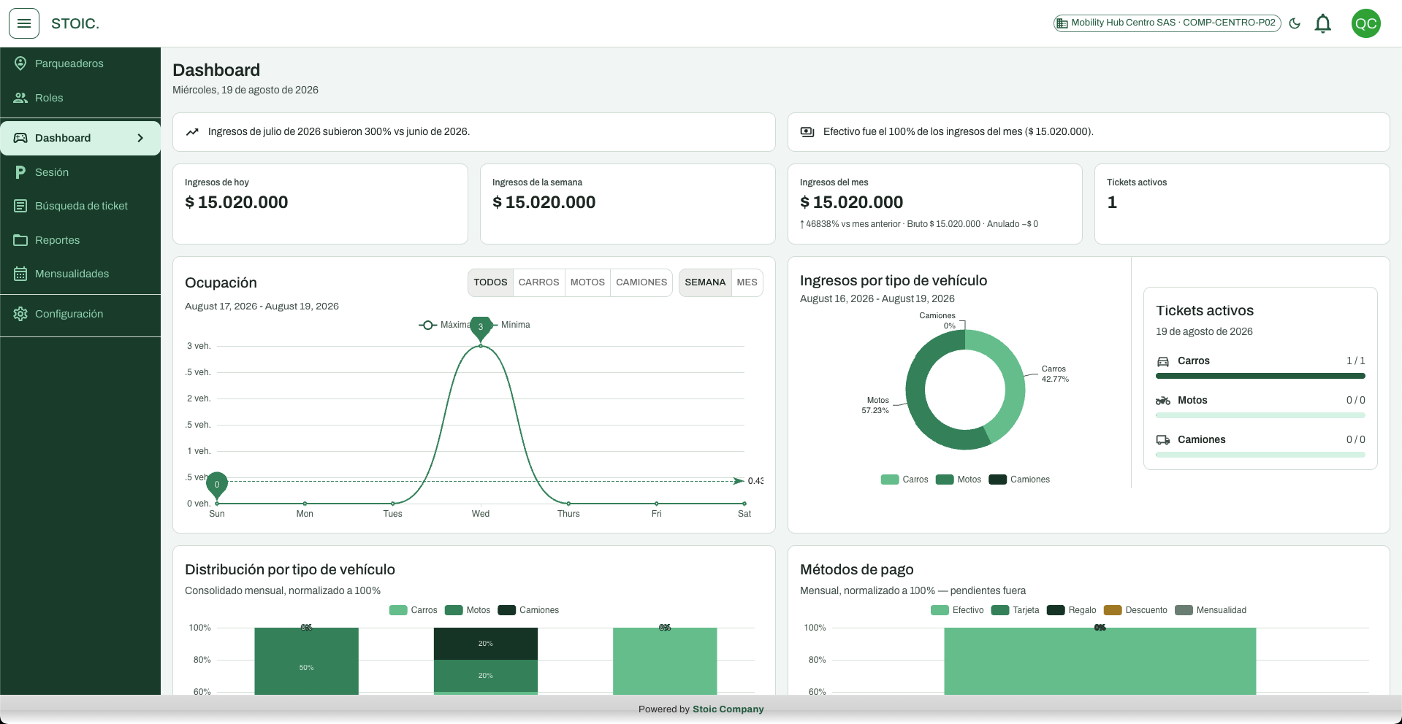Click the trending-up icon in income banner

coord(192,132)
